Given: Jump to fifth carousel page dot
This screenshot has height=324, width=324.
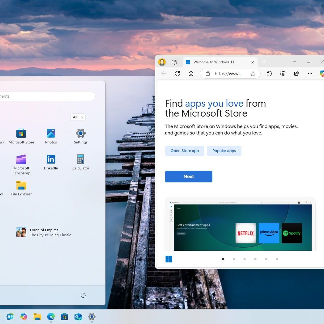Looking at the screenshot, I should point(266,259).
